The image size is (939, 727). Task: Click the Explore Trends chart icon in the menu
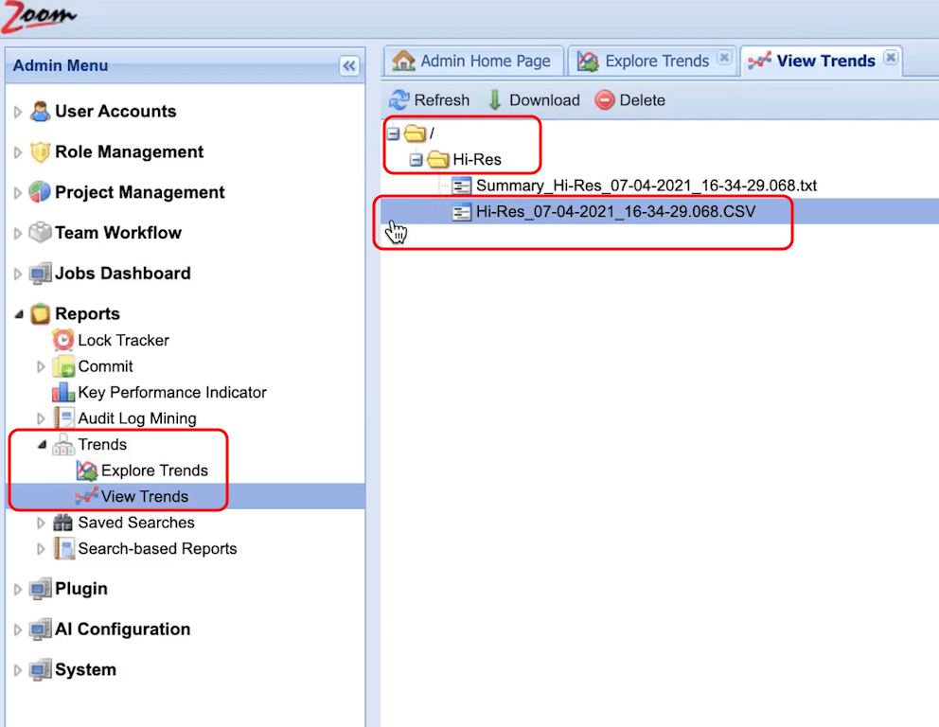tap(87, 470)
